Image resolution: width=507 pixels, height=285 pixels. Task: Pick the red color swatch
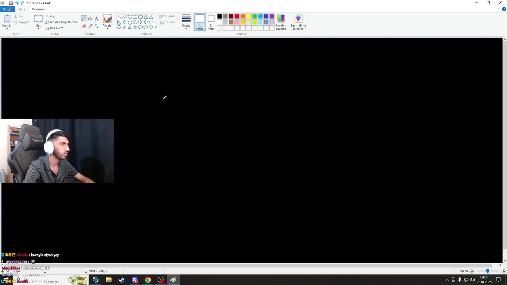(237, 17)
